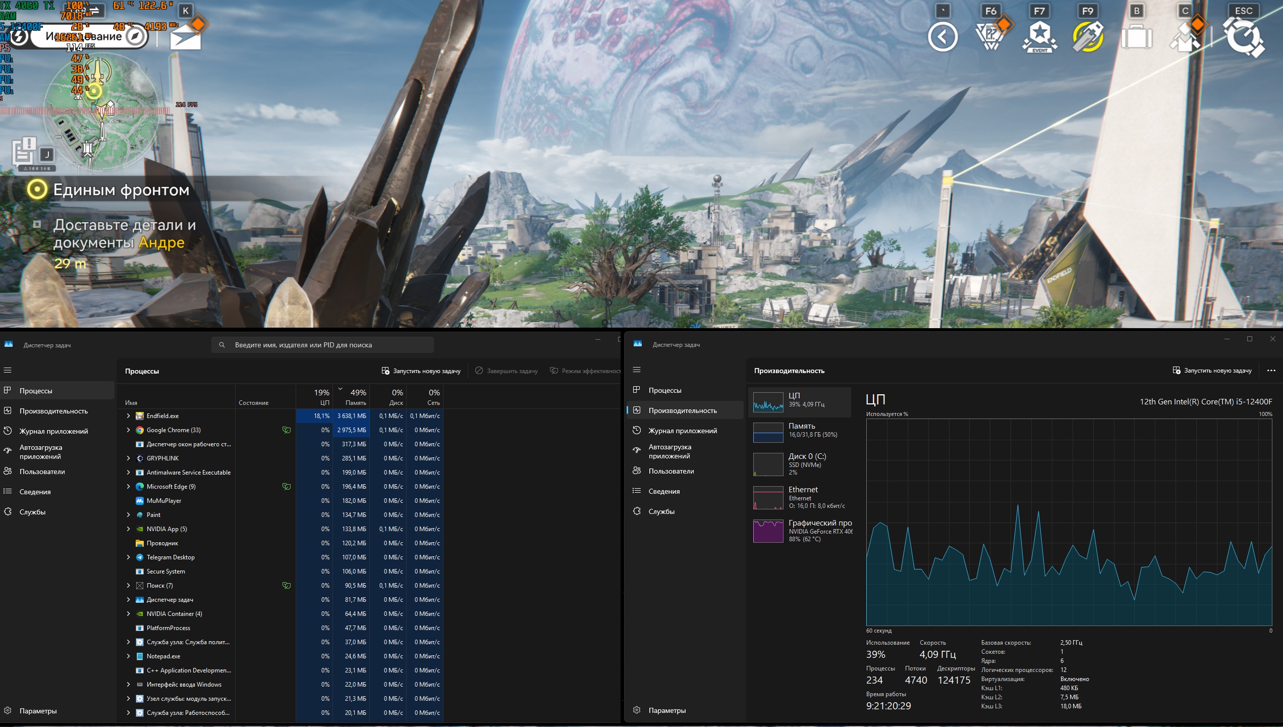The image size is (1283, 727).
Task: Expand the Google Chrome (33) process group
Action: click(x=128, y=430)
